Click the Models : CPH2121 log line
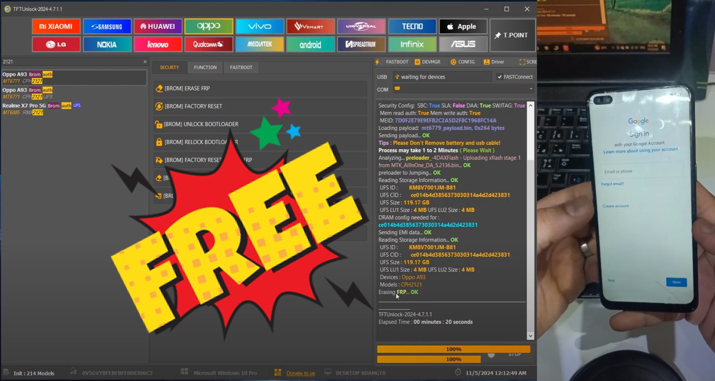This screenshot has height=381, width=715. 401,285
